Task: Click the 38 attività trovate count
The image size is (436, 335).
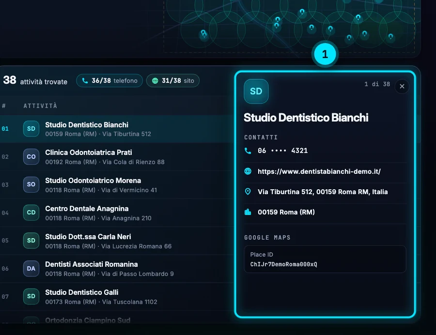Action: click(35, 80)
